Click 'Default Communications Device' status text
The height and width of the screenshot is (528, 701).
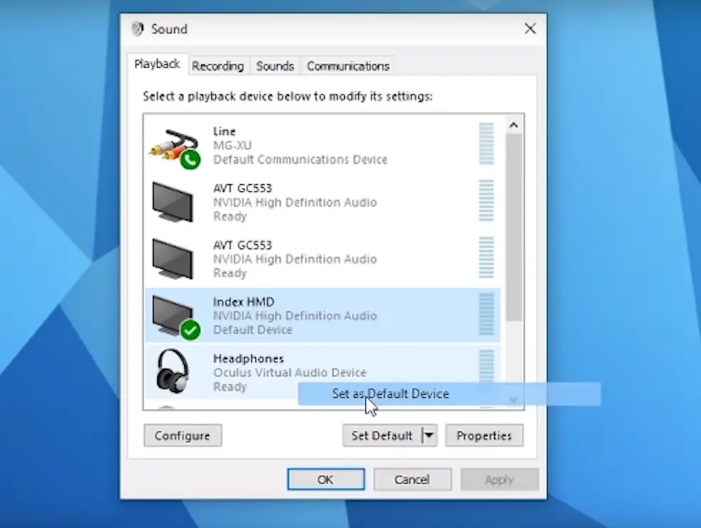(300, 159)
